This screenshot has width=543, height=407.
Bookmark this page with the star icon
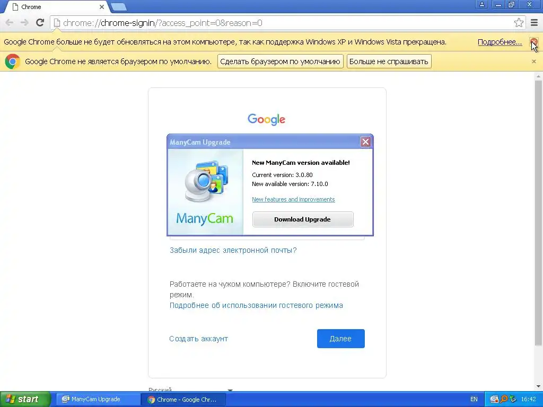coord(519,23)
